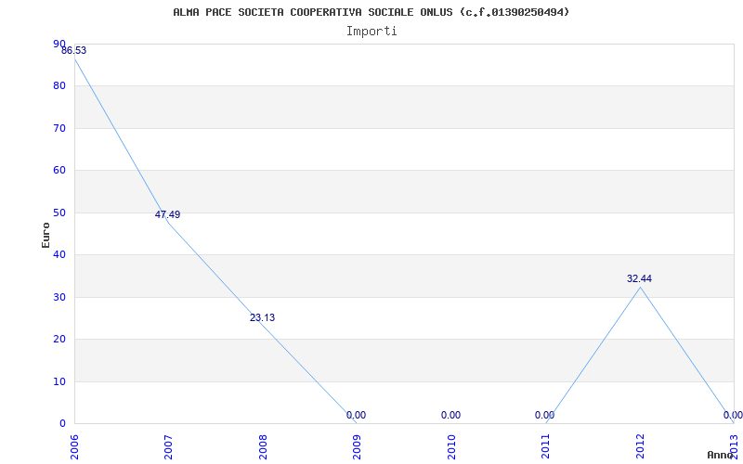Click the 2012 x-axis year label
Screen dimensions: 743x464
tap(640, 447)
